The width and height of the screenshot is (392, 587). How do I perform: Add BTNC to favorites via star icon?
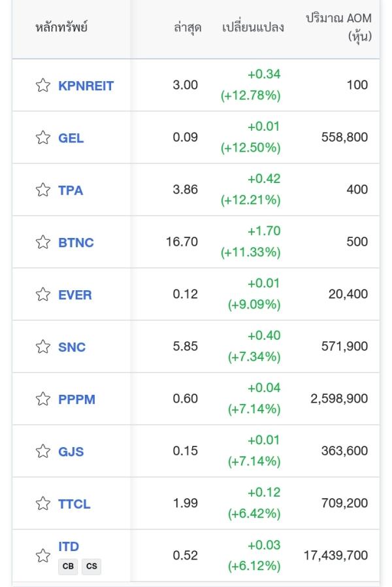(43, 242)
